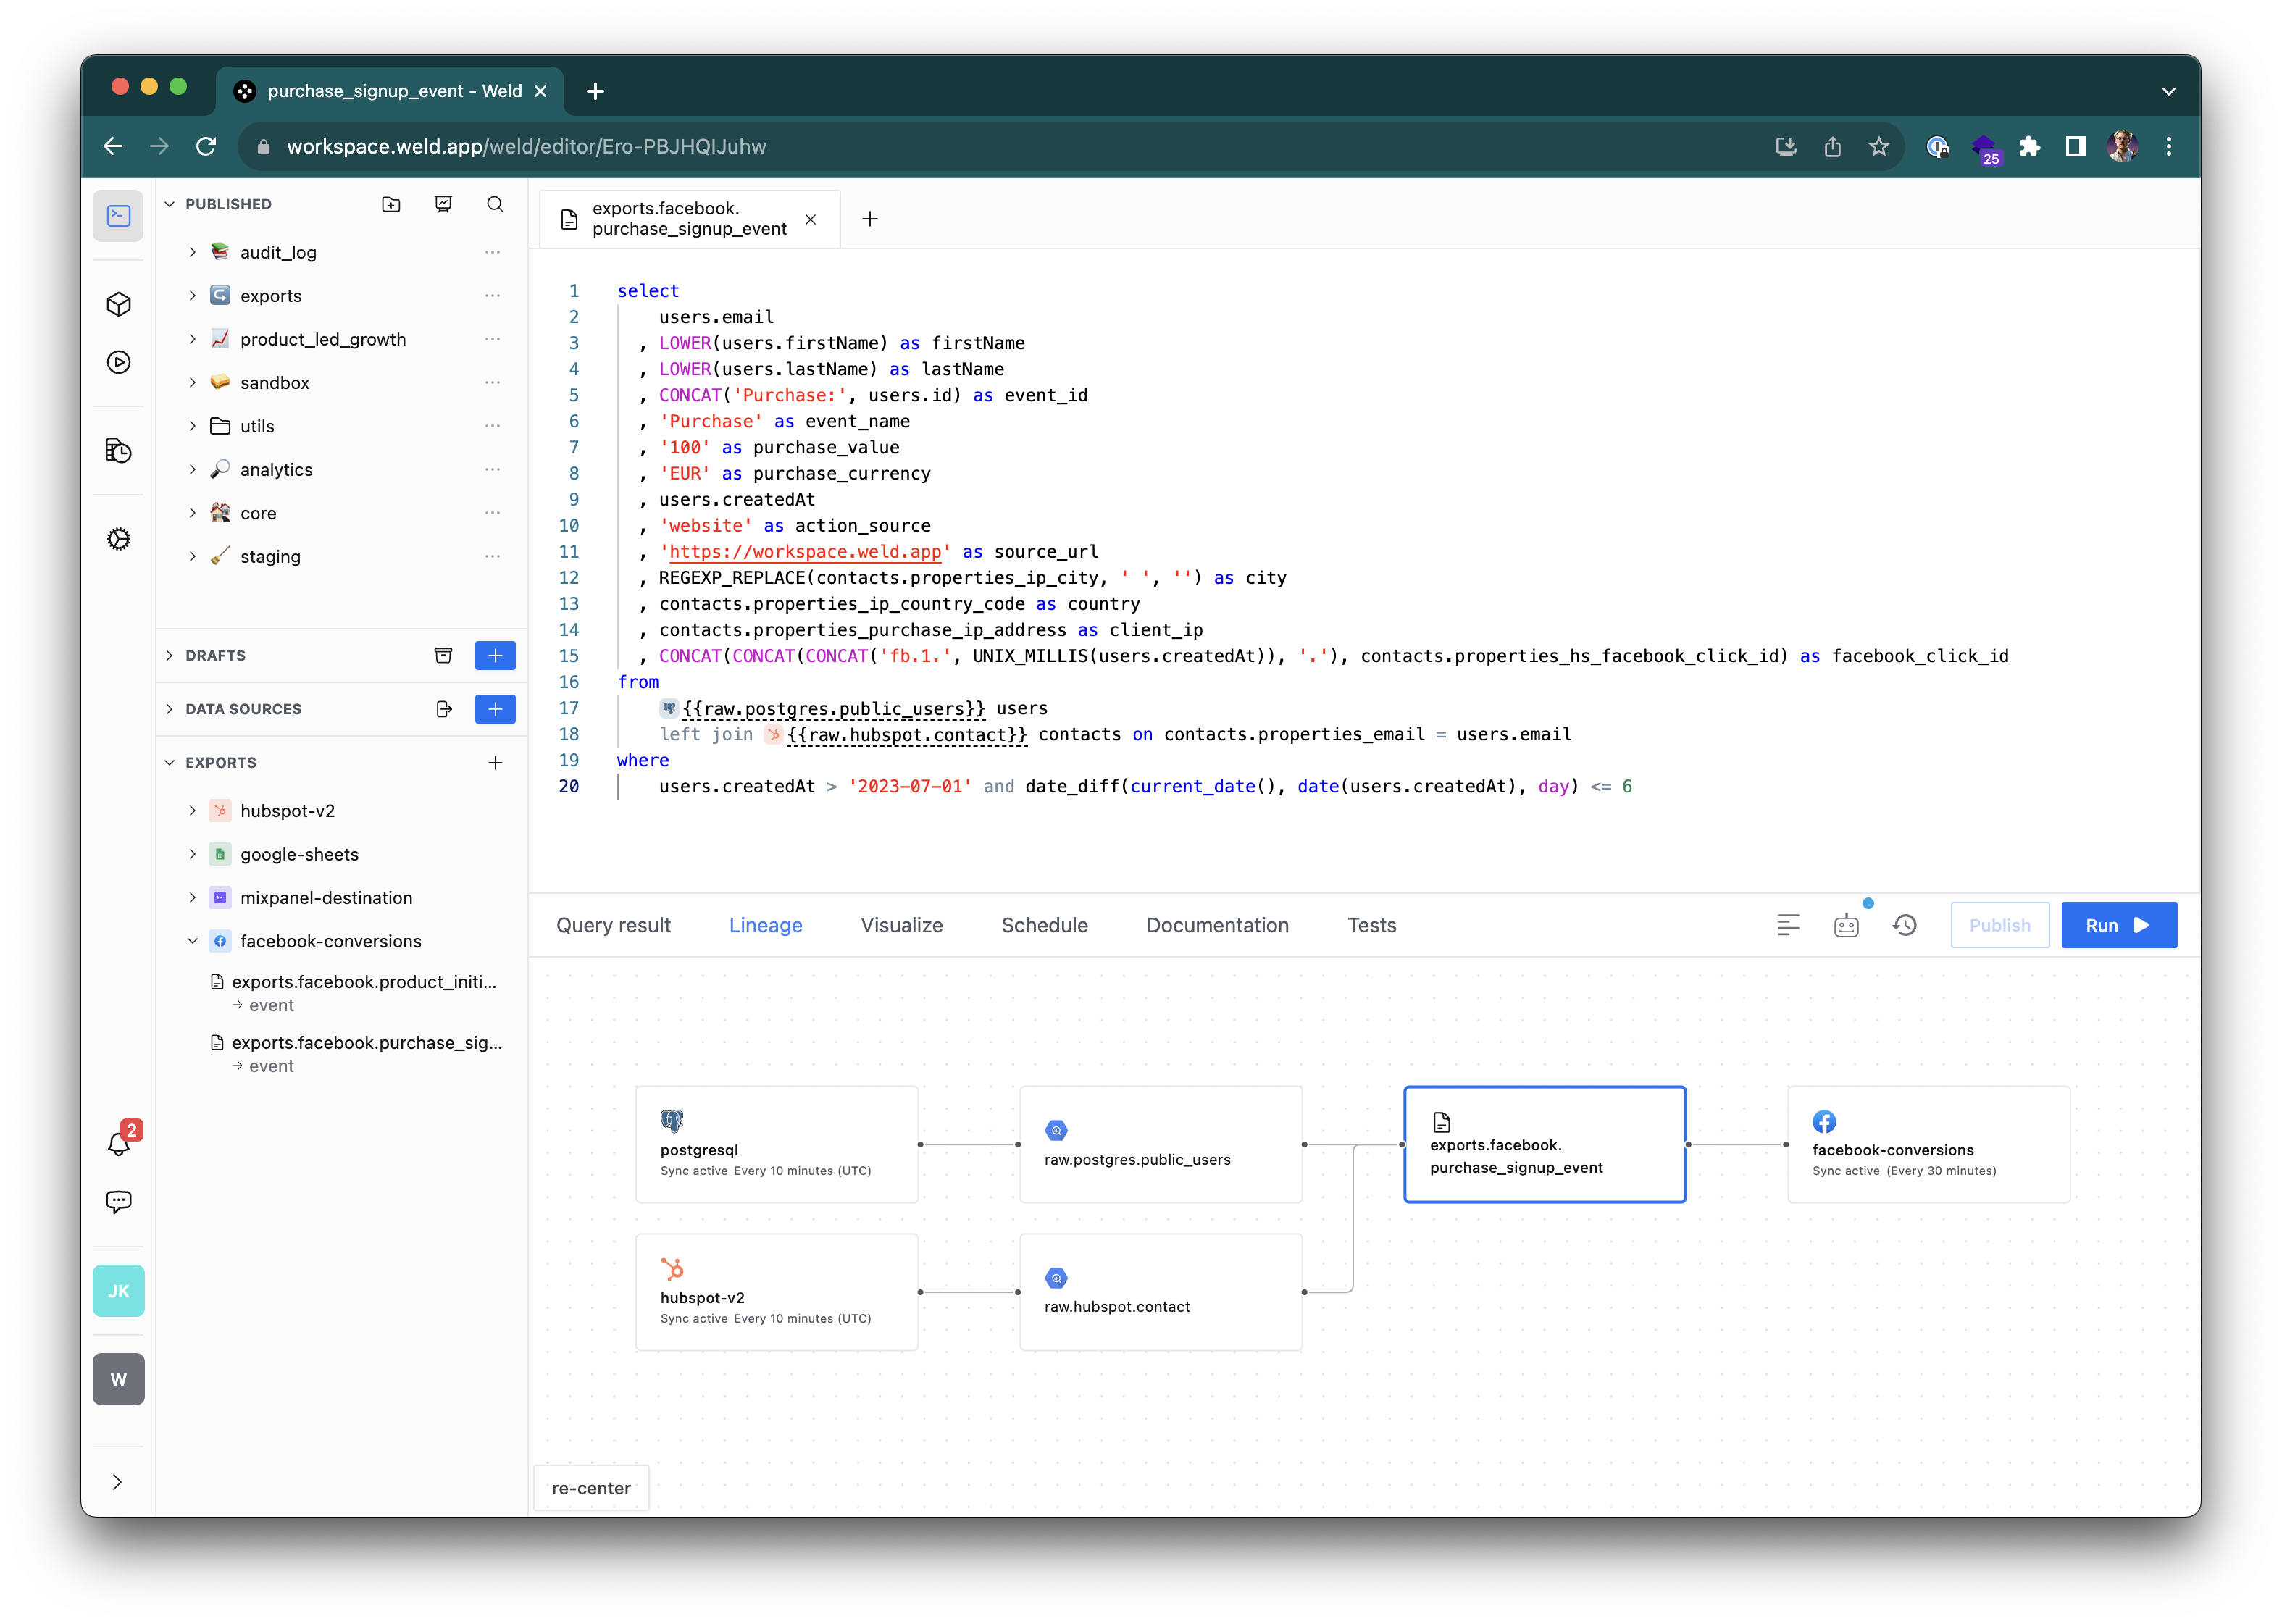
Task: Select the raw.hubspot.contact lineage node
Action: 1160,1292
